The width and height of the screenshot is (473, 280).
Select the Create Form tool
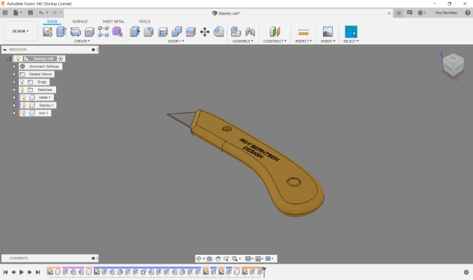(x=117, y=31)
